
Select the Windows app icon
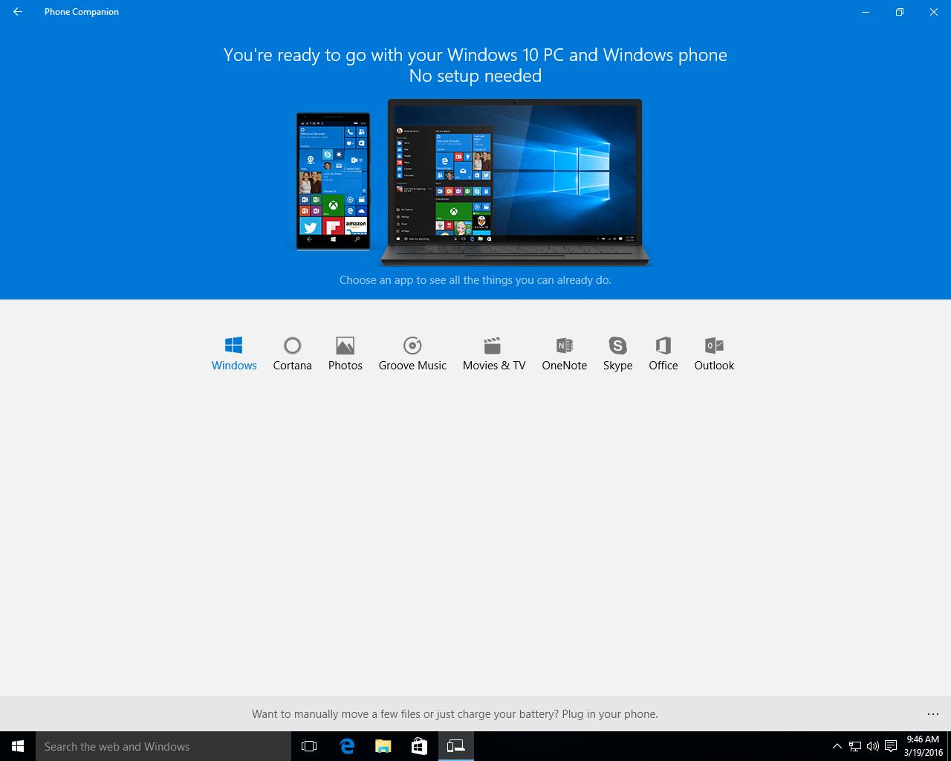(x=233, y=346)
